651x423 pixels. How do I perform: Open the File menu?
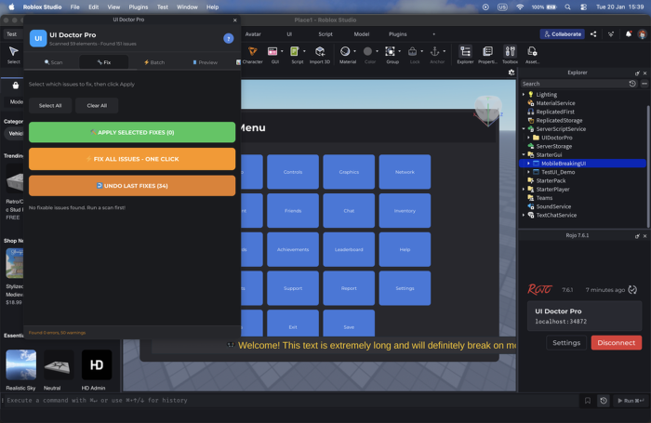[75, 7]
